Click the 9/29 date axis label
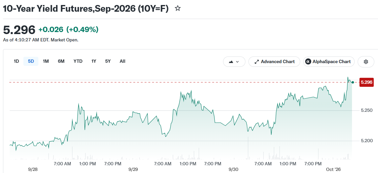Viewport: 378px width, 173px height. pos(133,170)
